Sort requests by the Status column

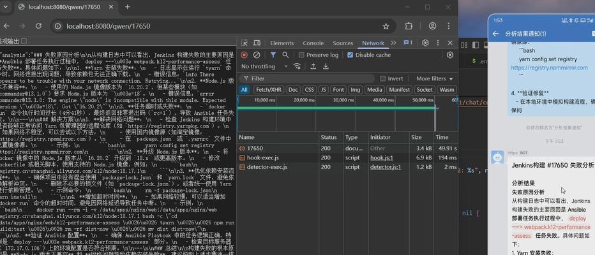[331, 137]
